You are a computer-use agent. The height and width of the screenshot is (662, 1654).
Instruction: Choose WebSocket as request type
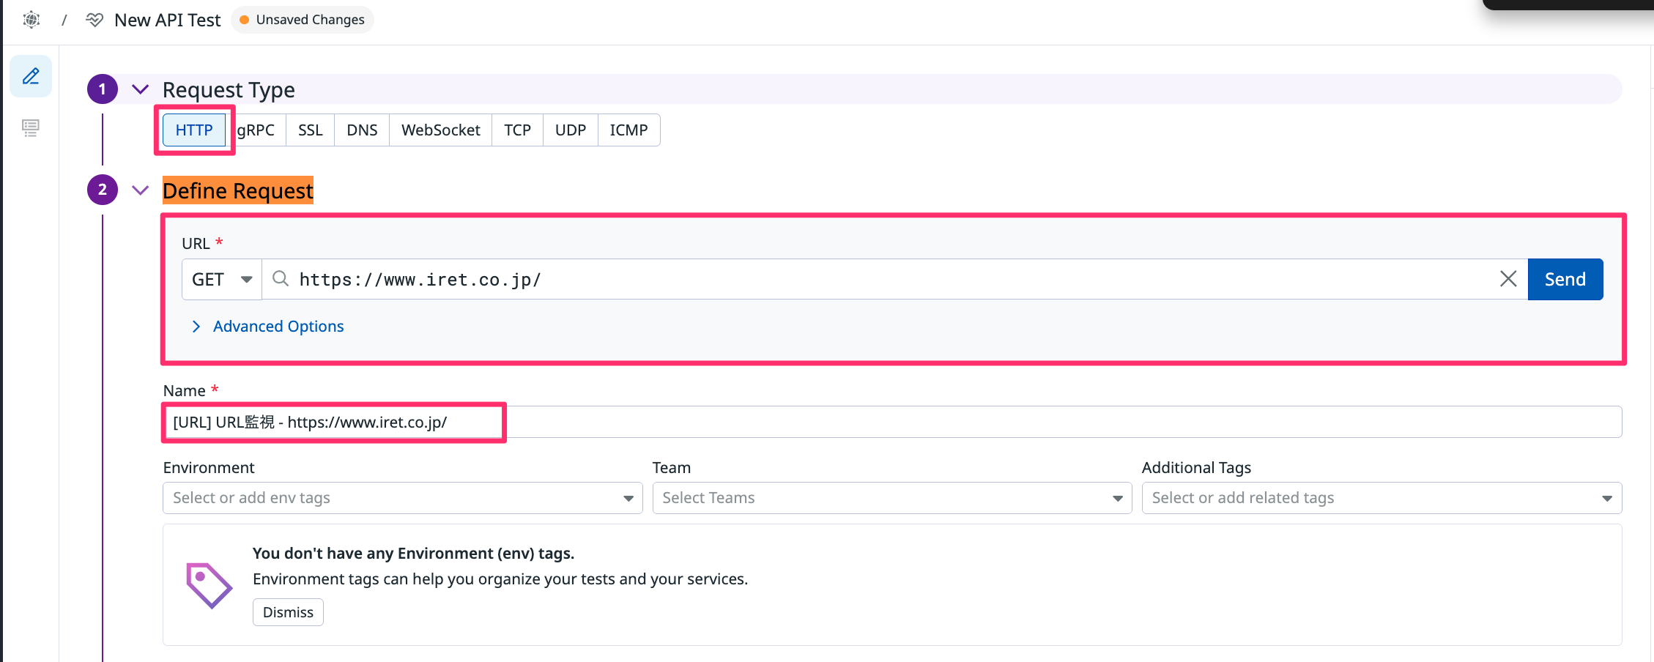click(x=440, y=130)
